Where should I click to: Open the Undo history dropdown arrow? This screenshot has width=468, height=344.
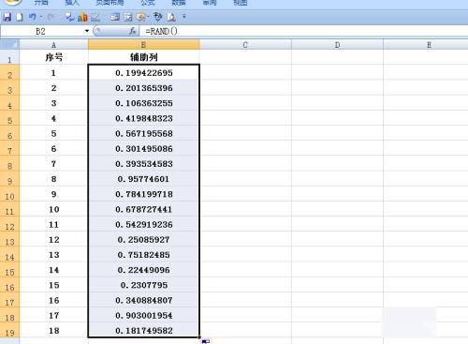pos(41,17)
